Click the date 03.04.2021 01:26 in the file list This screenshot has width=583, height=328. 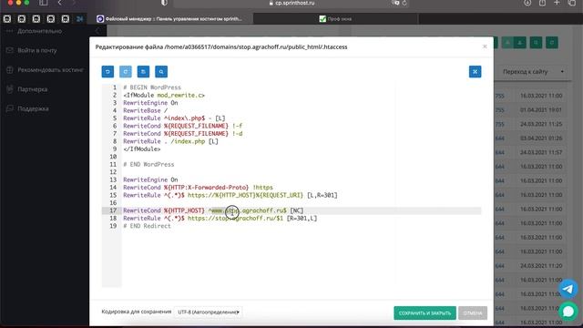pyautogui.click(x=541, y=138)
